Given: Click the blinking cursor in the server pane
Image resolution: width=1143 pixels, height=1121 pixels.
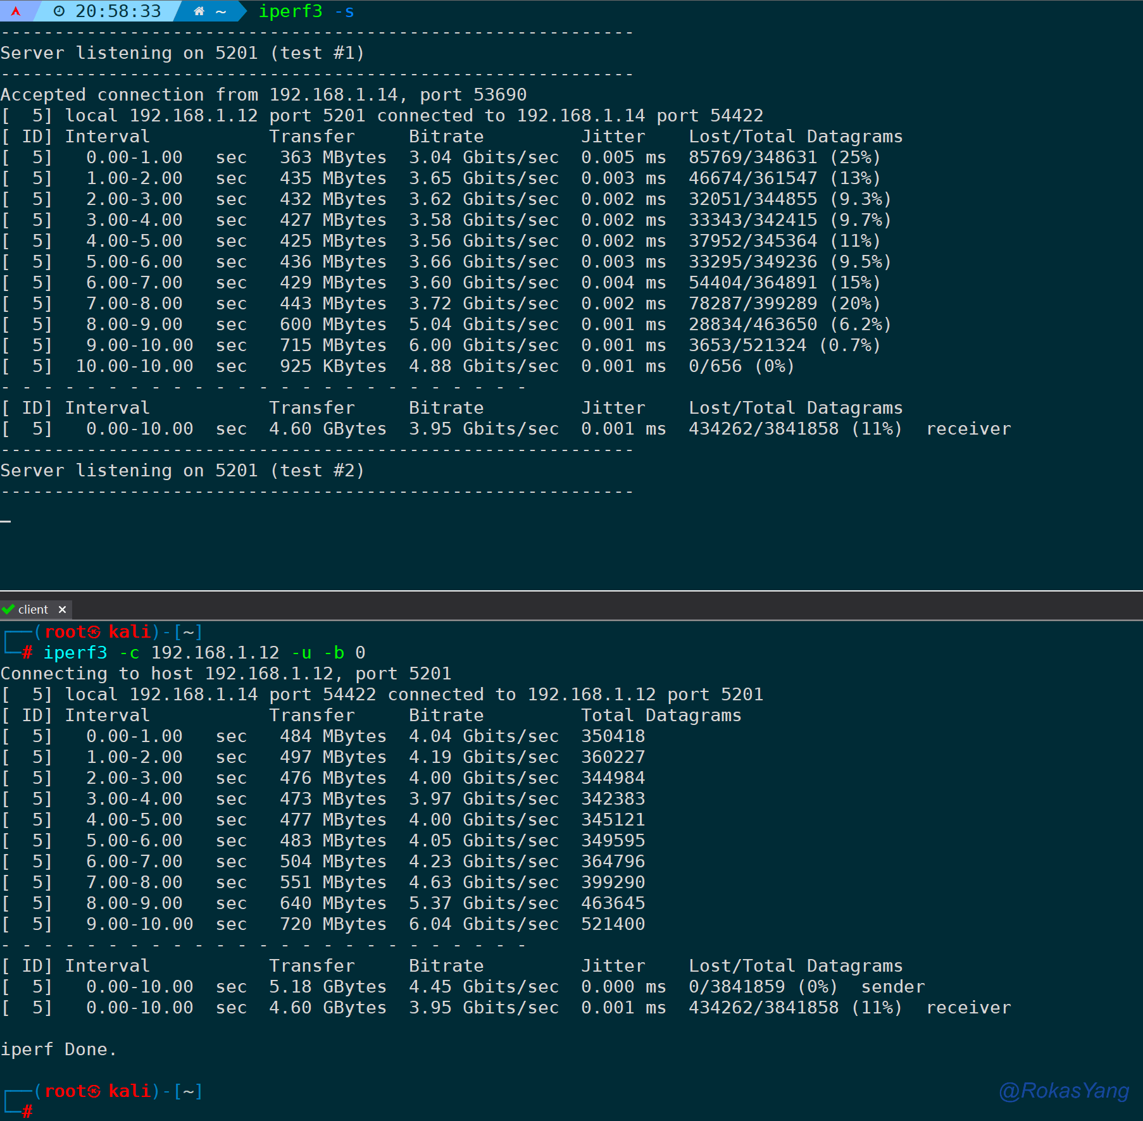Looking at the screenshot, I should pyautogui.click(x=6, y=521).
